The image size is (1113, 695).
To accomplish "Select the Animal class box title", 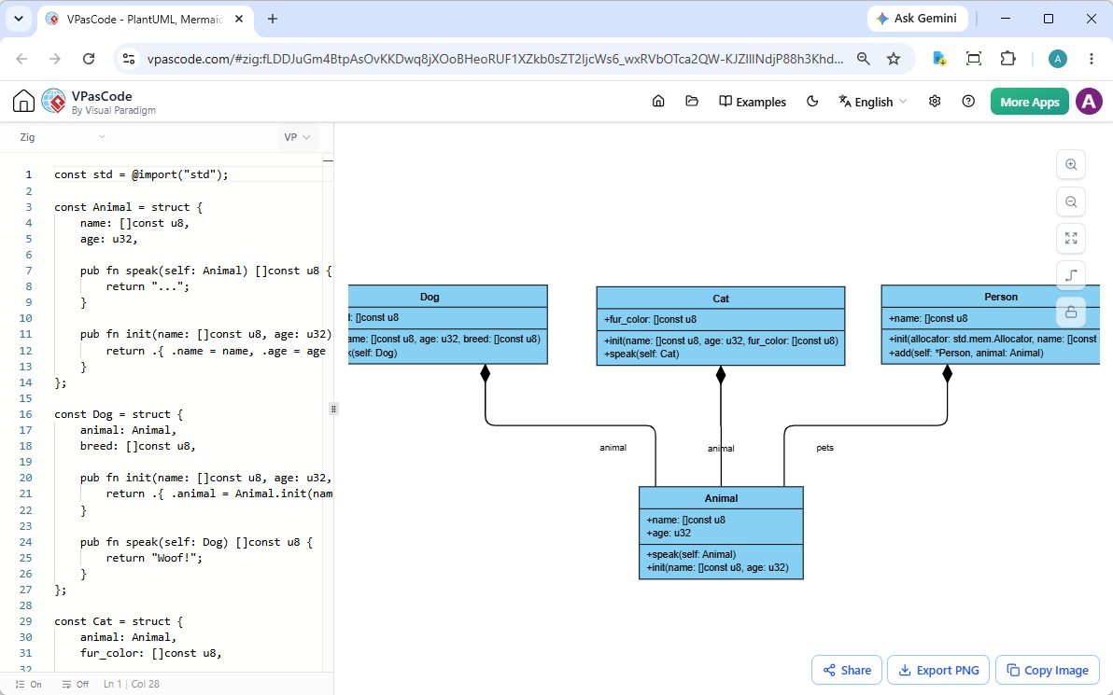I will tap(721, 498).
